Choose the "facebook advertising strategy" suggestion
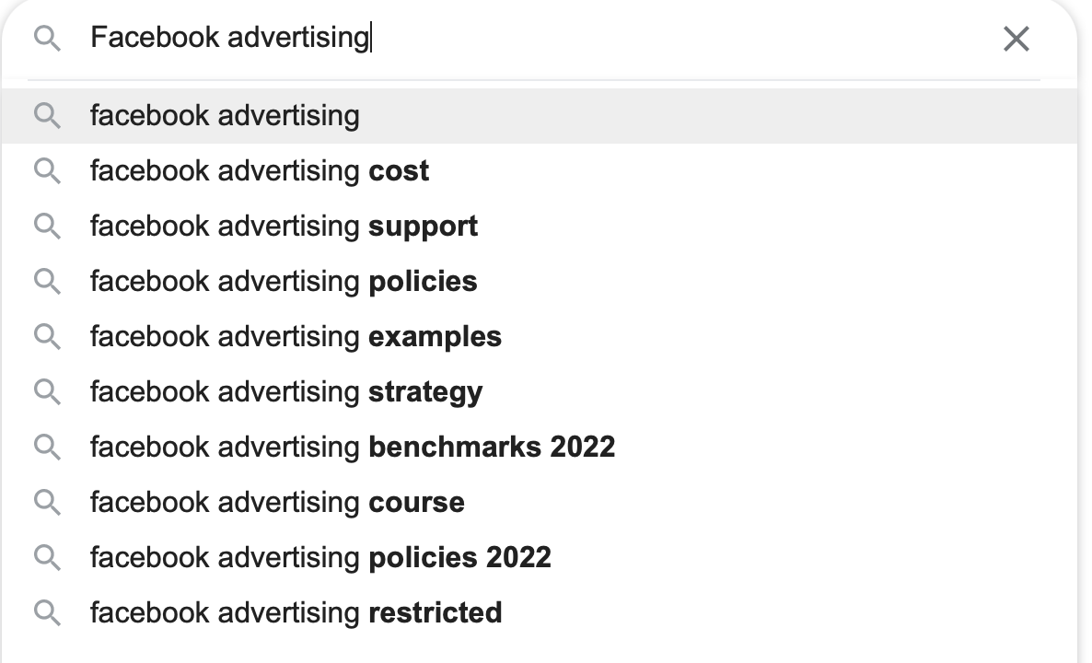Image resolution: width=1092 pixels, height=663 pixels. pos(286,392)
